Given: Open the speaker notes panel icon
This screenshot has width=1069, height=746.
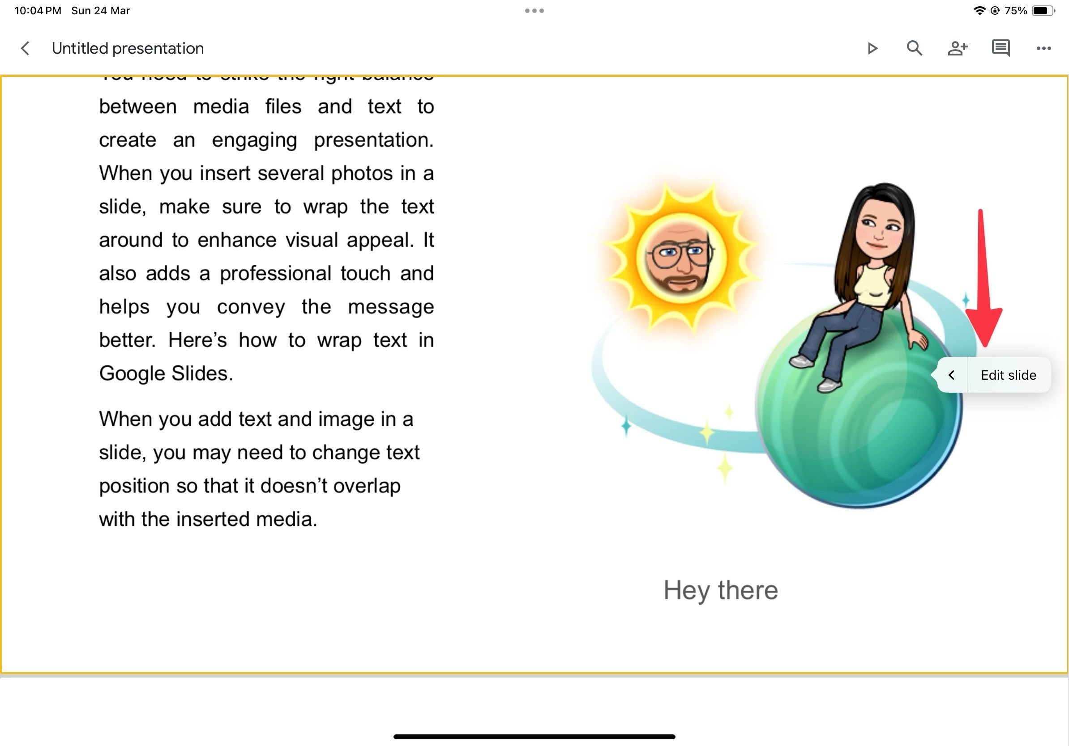Looking at the screenshot, I should pyautogui.click(x=1001, y=48).
